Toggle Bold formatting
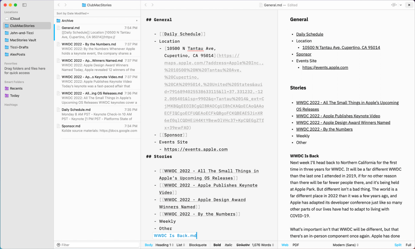Viewport: 415px width, 249px height. tap(217, 245)
